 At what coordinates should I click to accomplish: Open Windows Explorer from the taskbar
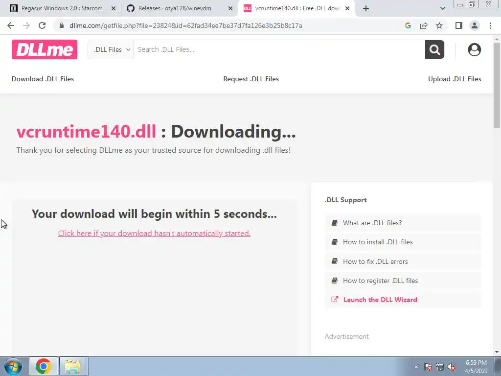(72, 366)
